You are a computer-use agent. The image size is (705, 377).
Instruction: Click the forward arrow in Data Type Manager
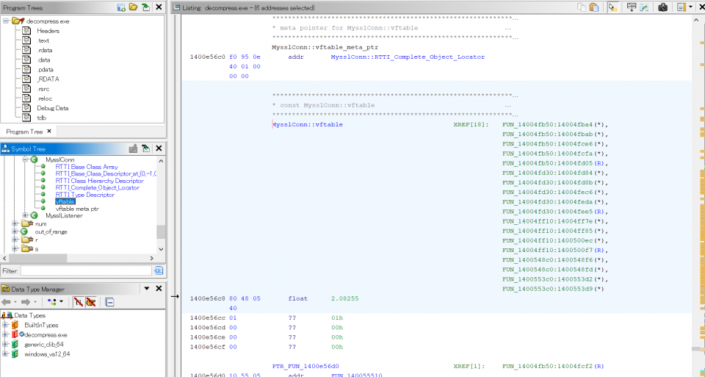pos(26,302)
